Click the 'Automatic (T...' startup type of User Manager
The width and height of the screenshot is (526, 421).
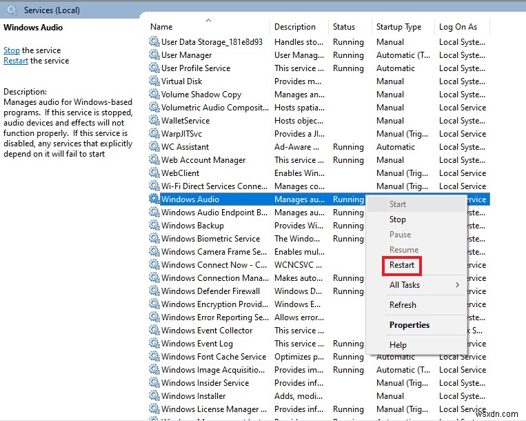[403, 55]
